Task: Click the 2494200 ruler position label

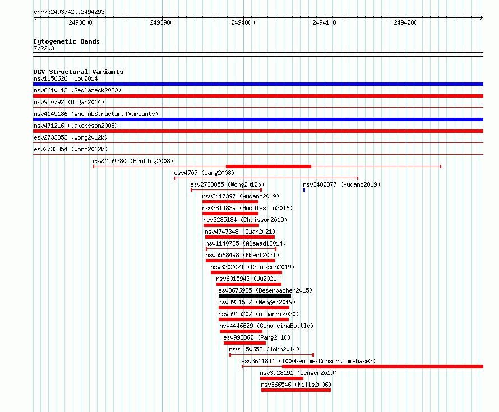Action: pos(405,22)
